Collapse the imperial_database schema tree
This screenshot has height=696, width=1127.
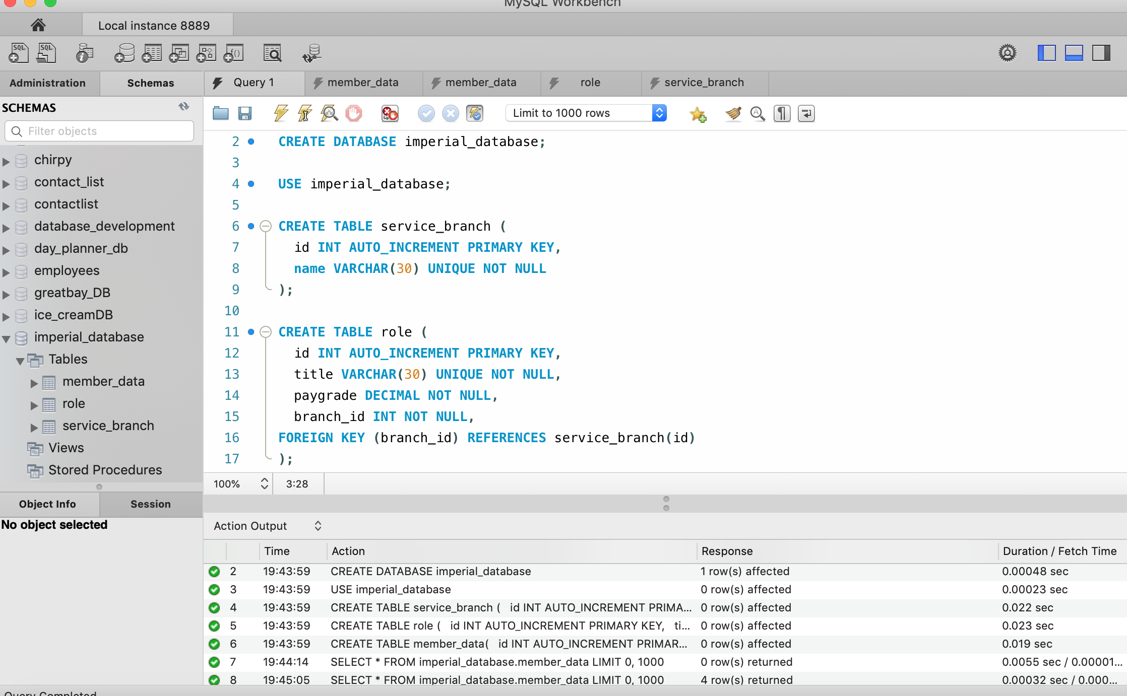pyautogui.click(x=7, y=338)
